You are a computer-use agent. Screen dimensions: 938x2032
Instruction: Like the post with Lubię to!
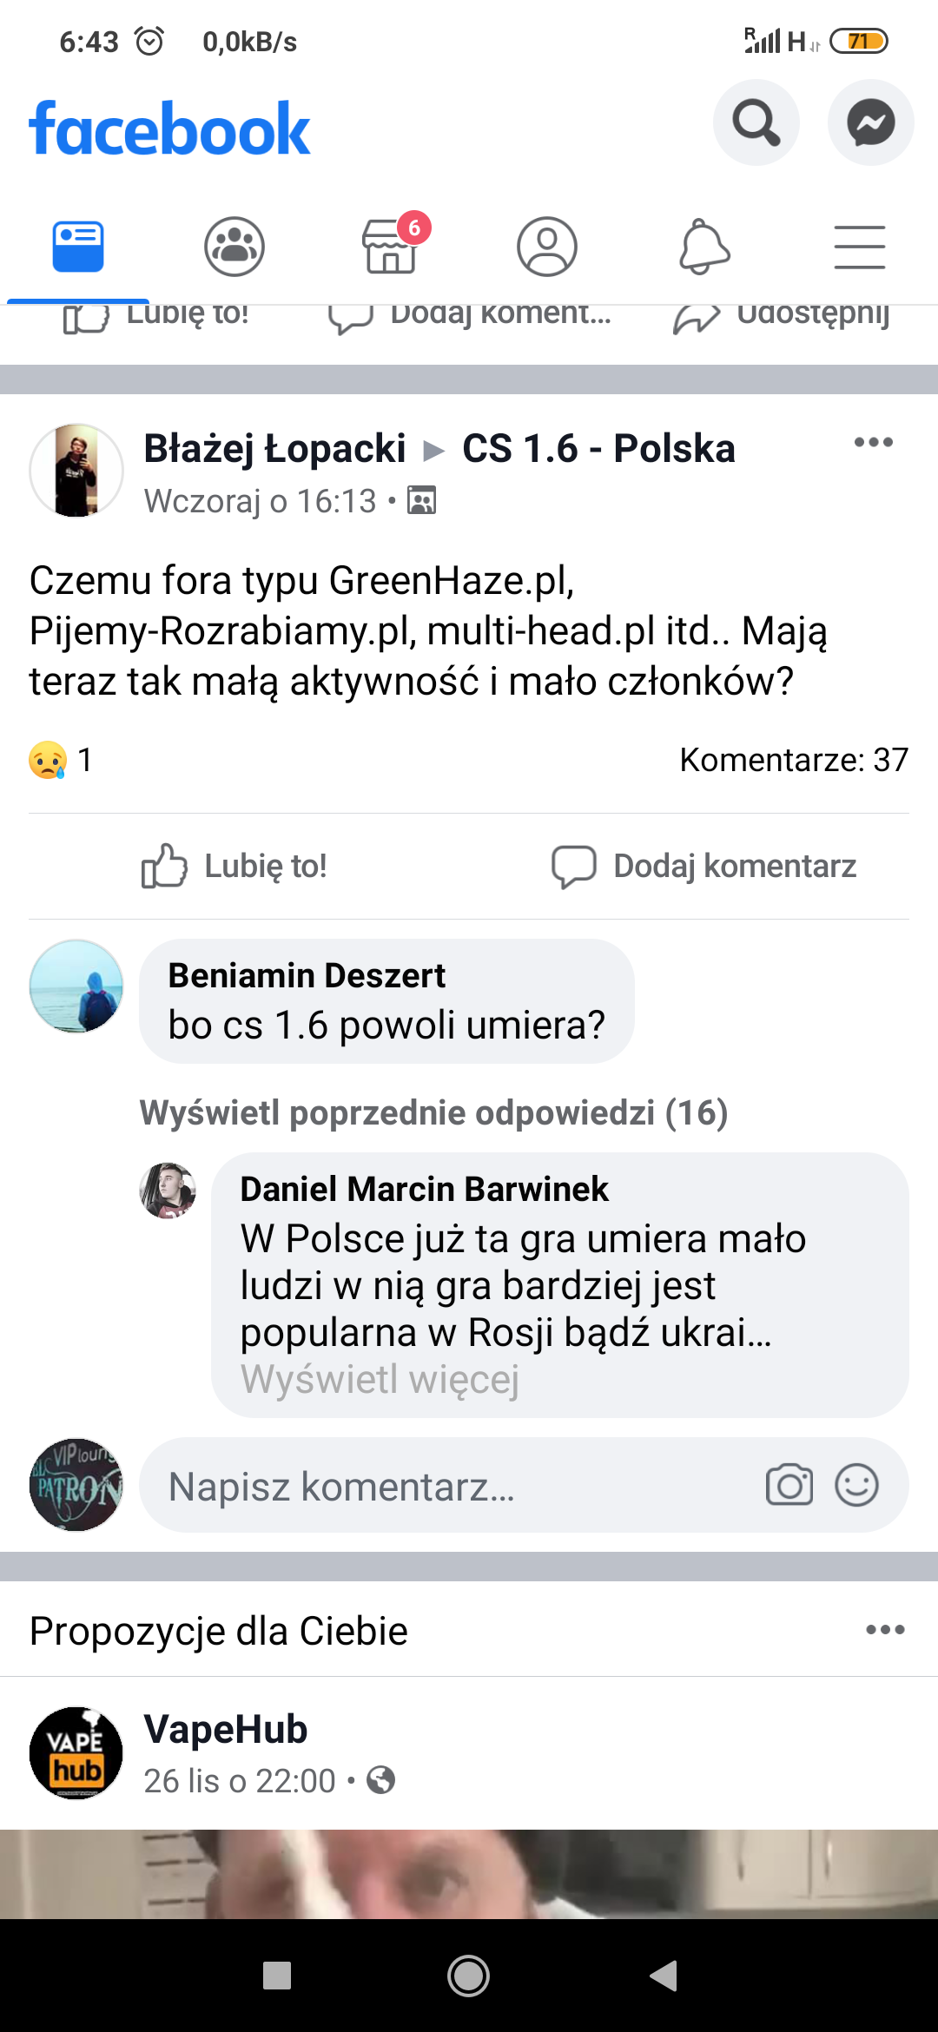(x=234, y=866)
